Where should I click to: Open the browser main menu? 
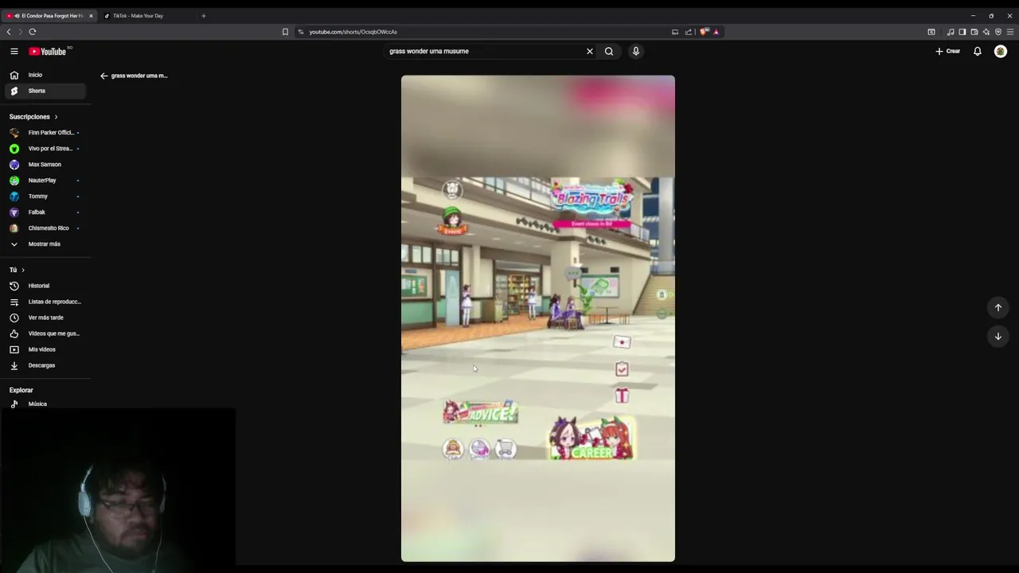[x=1010, y=32]
